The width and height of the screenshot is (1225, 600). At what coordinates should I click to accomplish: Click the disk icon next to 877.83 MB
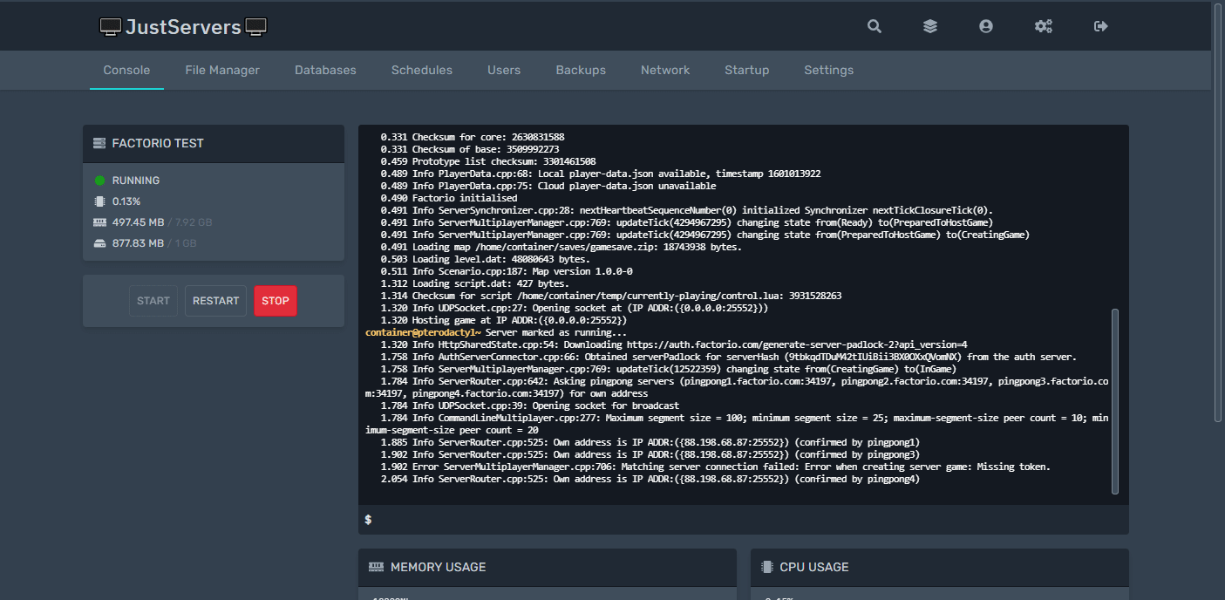[x=99, y=243]
